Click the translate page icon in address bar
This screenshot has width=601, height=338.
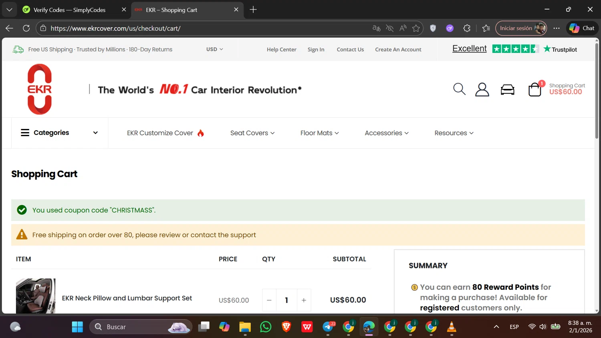(x=376, y=28)
